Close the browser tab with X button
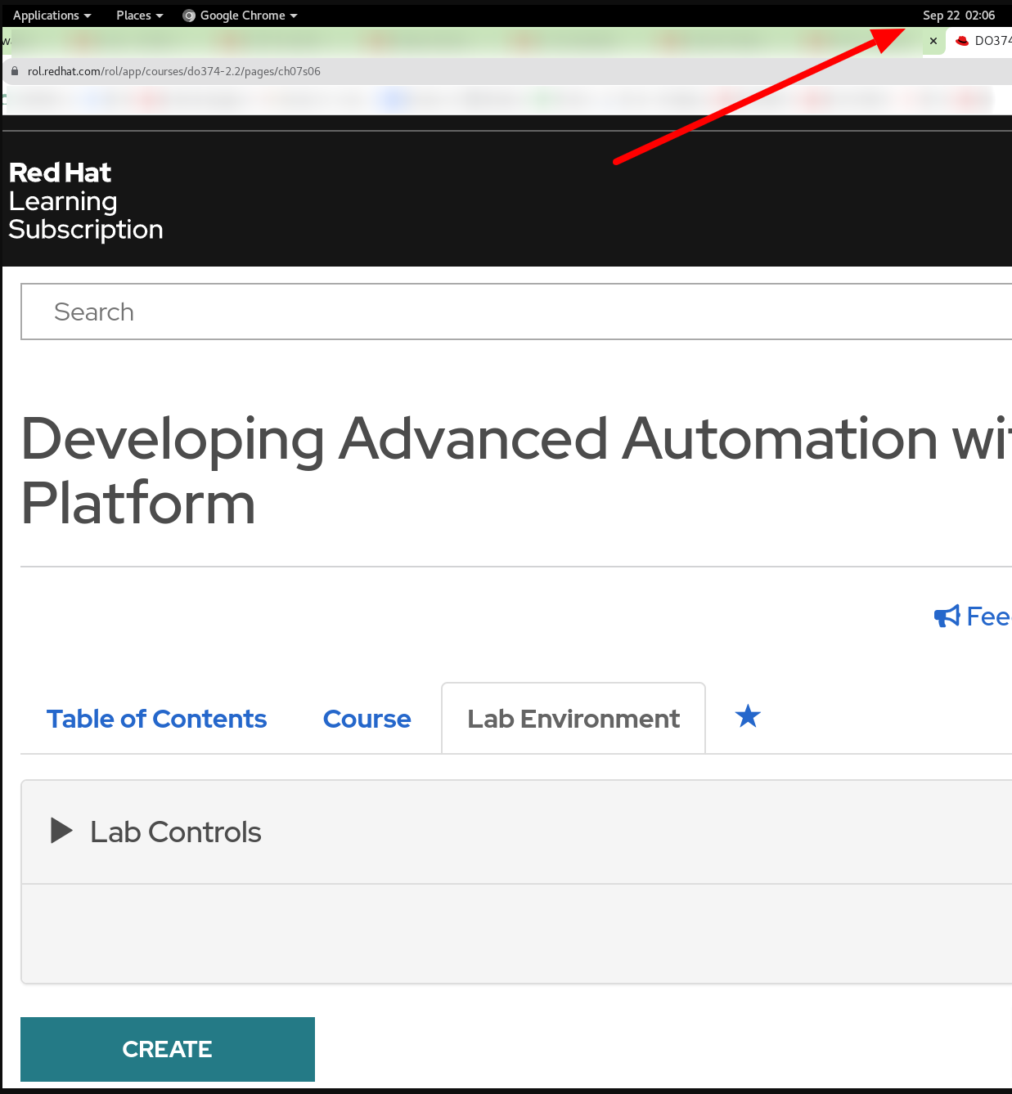1012x1094 pixels. pyautogui.click(x=933, y=41)
